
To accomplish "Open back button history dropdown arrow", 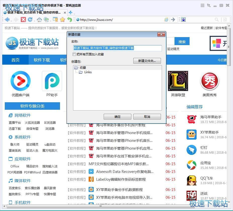I will point(11,21).
